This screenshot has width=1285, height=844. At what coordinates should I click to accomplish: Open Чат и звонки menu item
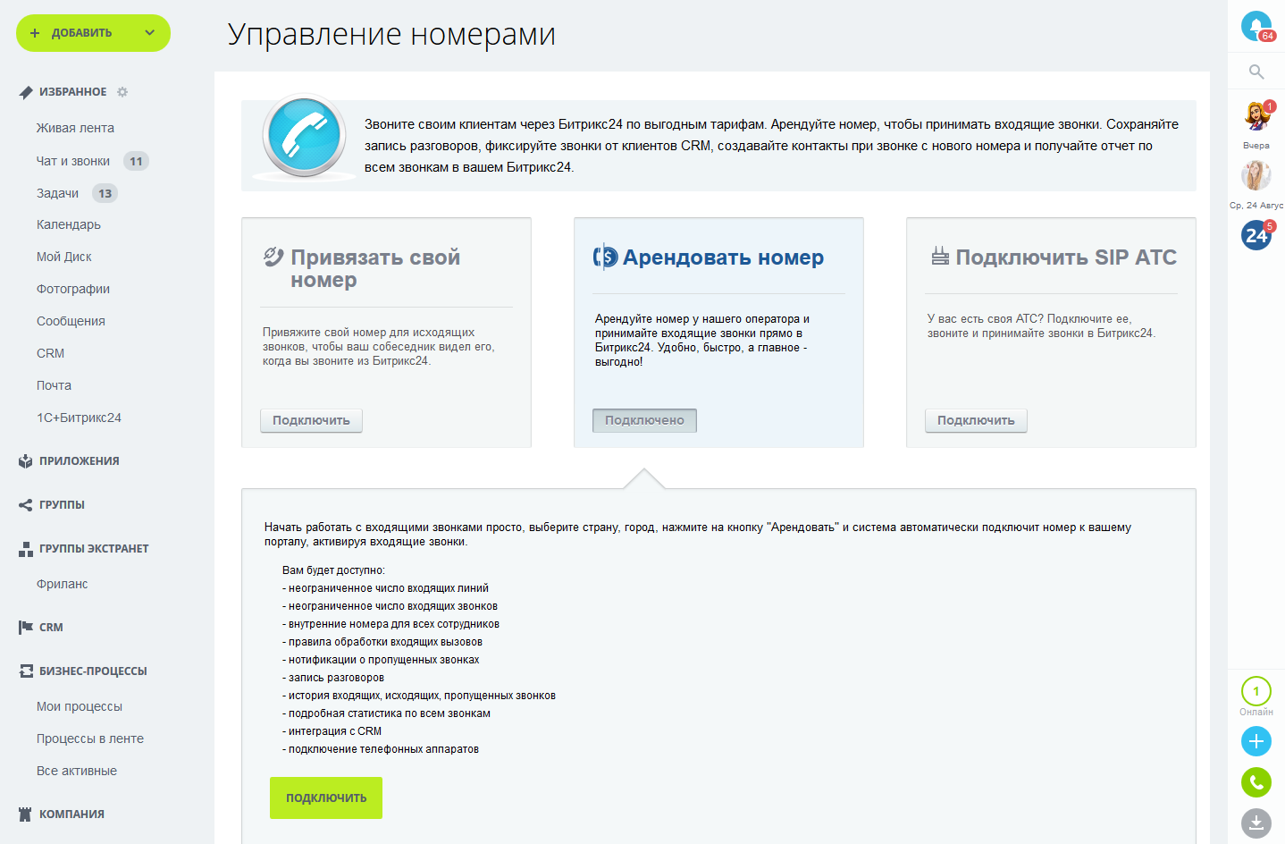click(x=73, y=161)
